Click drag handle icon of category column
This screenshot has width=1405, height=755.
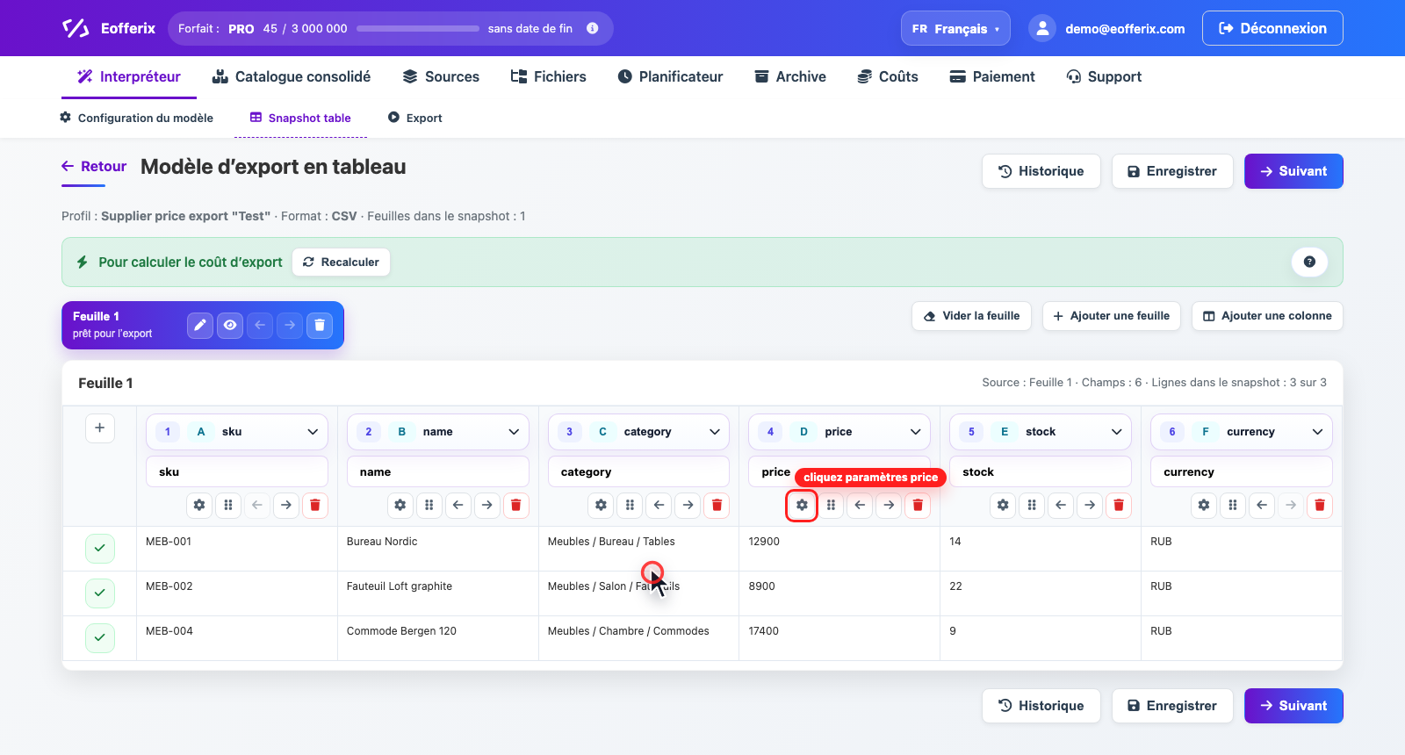tap(630, 505)
